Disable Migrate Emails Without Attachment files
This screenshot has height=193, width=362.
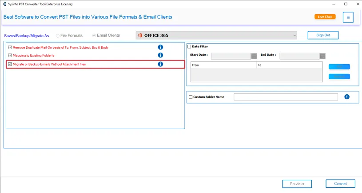10,64
